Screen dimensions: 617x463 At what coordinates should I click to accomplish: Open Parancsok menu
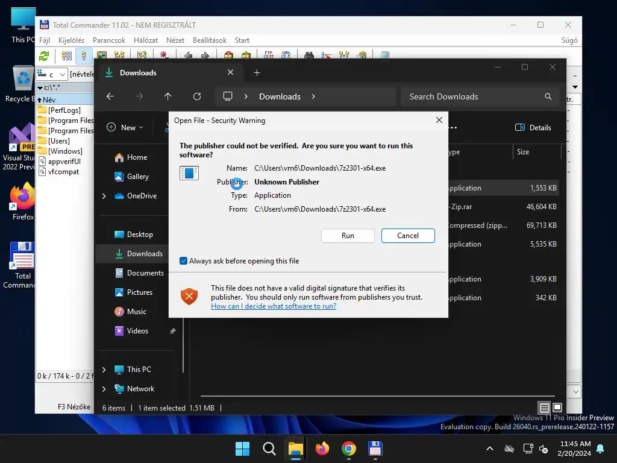pos(109,40)
